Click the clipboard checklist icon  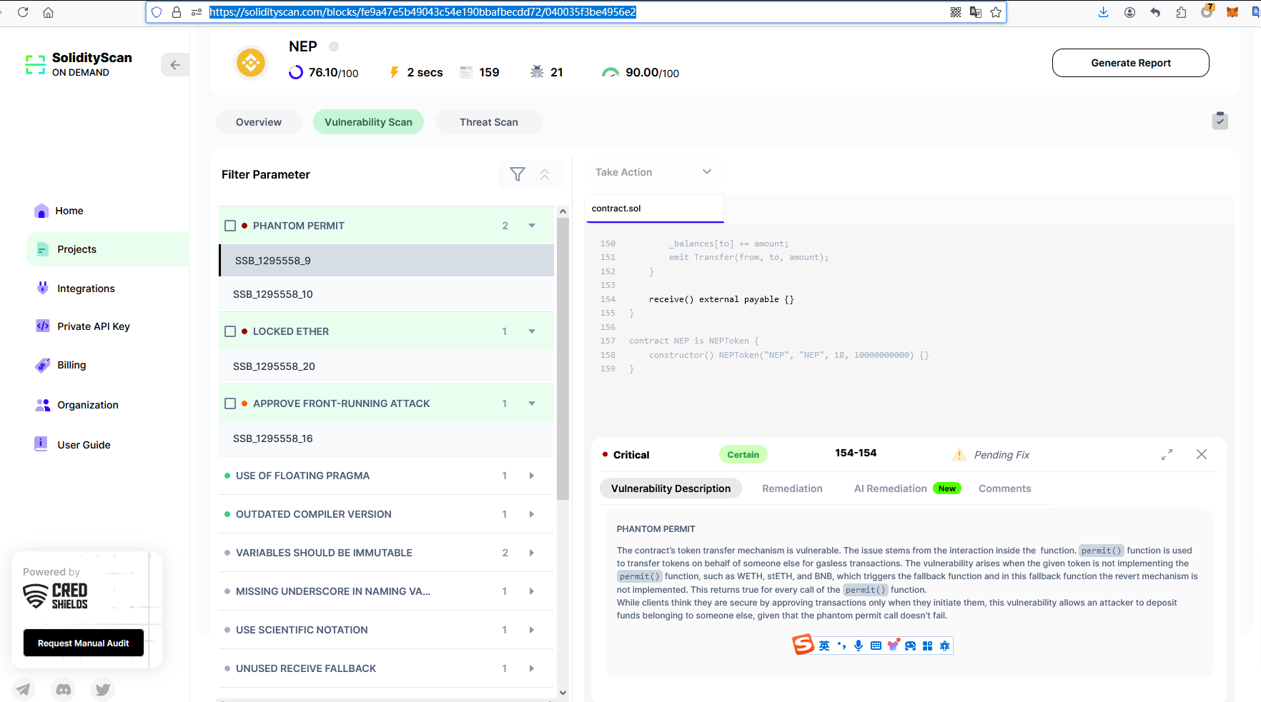(x=1220, y=121)
